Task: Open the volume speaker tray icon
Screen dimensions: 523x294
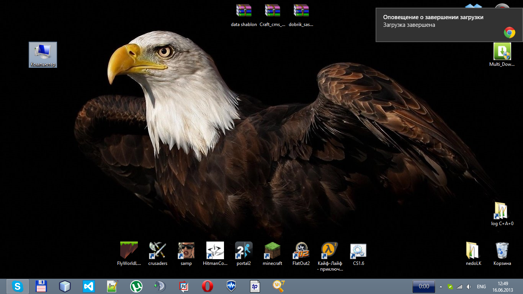Action: 469,287
